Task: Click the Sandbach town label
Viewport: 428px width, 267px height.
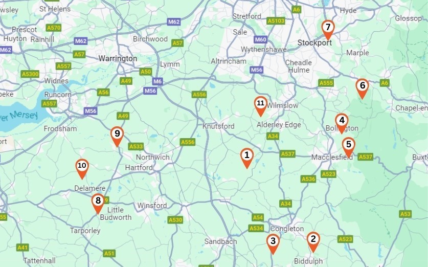Action: coord(220,241)
